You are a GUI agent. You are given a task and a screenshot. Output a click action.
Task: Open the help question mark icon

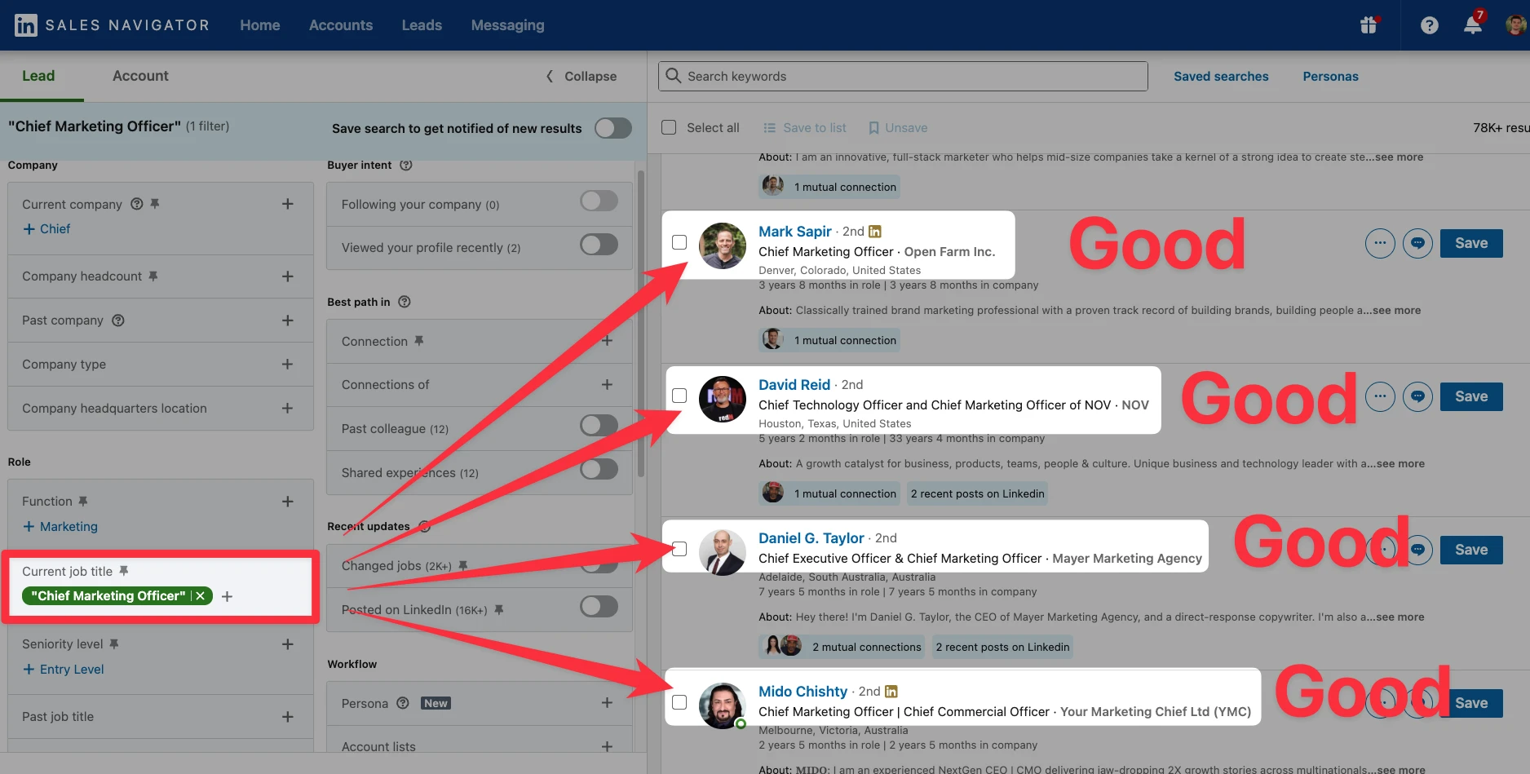(1429, 25)
